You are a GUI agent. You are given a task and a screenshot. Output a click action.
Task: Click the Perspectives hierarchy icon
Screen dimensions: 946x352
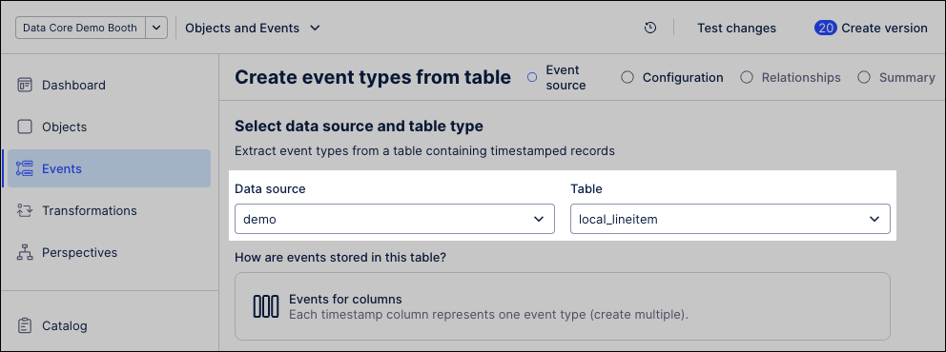pyautogui.click(x=25, y=253)
